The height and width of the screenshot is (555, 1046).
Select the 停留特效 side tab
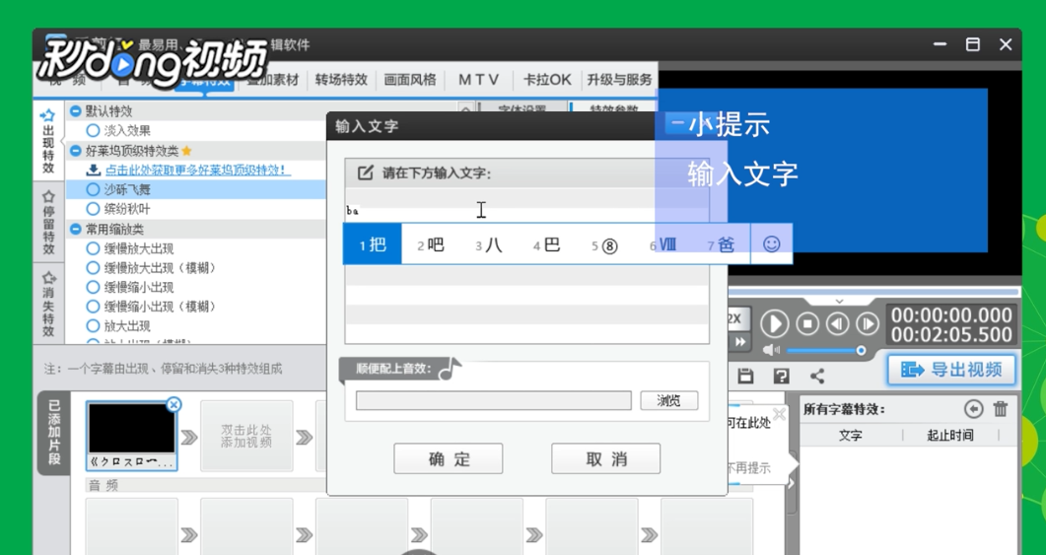tap(48, 222)
